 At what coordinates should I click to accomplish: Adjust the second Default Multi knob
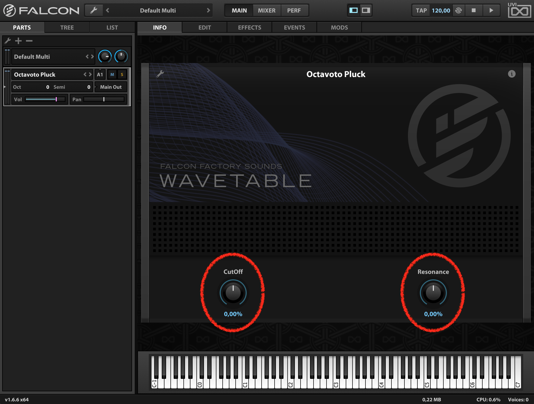point(121,57)
